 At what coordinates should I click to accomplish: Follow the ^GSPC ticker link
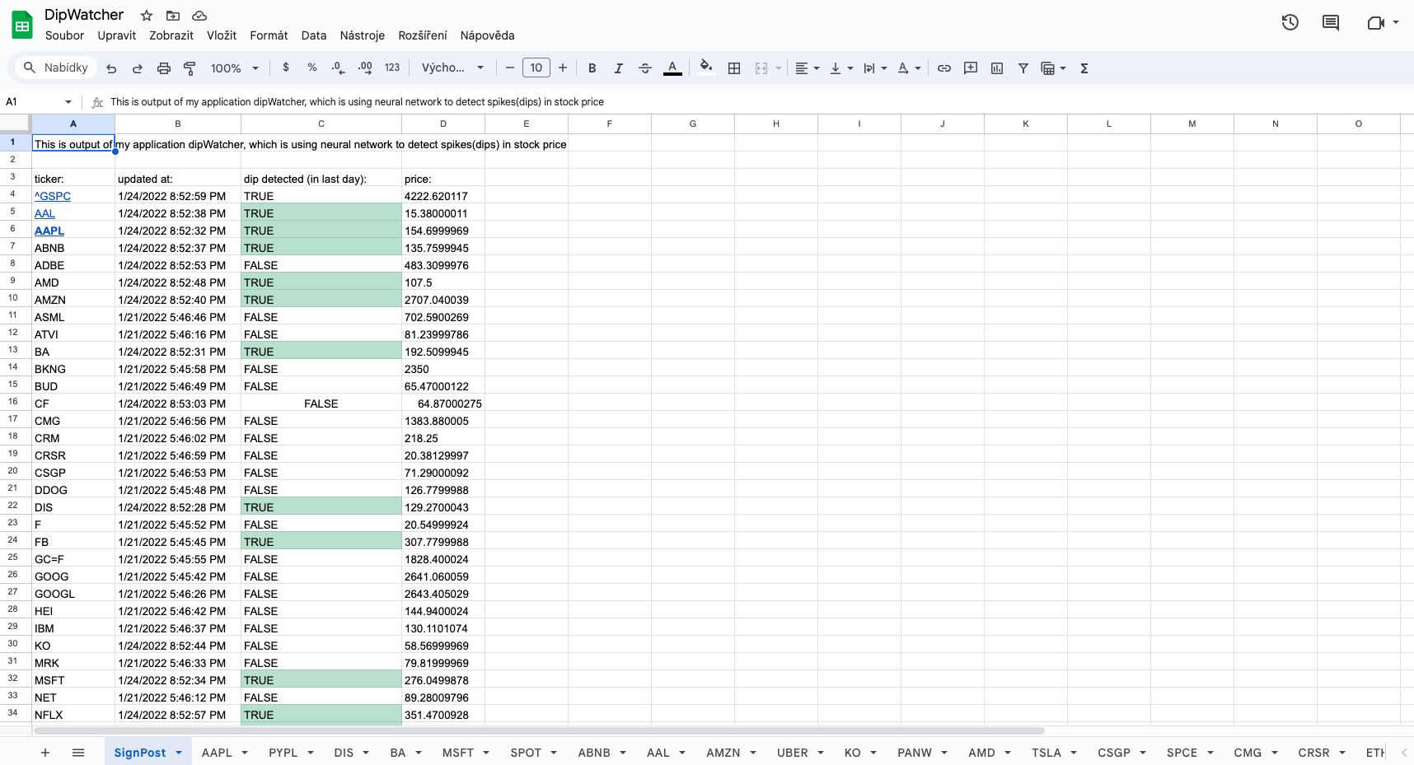click(53, 196)
